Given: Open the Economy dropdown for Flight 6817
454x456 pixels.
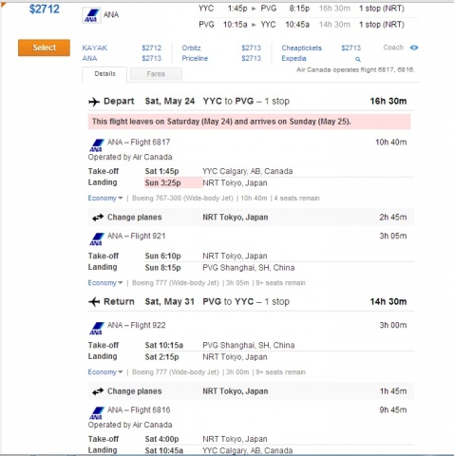Looking at the screenshot, I should 105,199.
